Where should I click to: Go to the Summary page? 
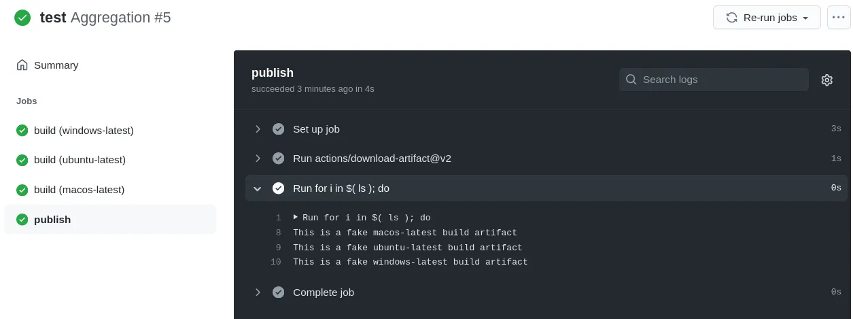point(56,65)
